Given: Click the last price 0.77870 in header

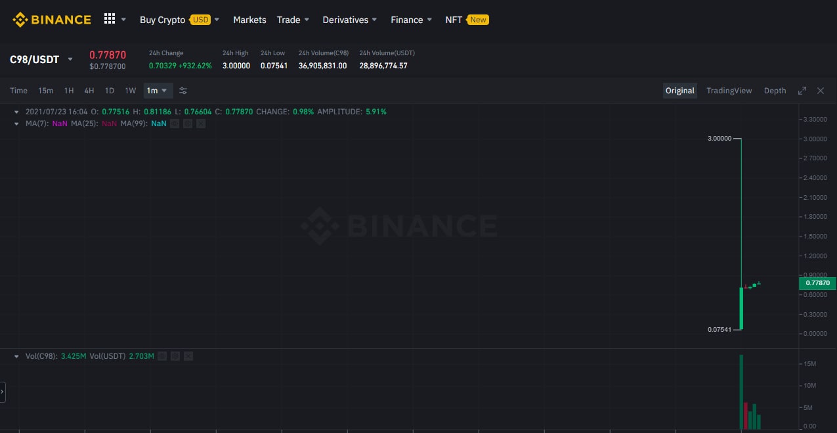Looking at the screenshot, I should tap(108, 55).
